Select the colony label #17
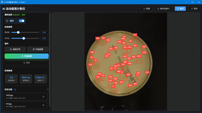This screenshot has height=113, width=202. [135, 35]
